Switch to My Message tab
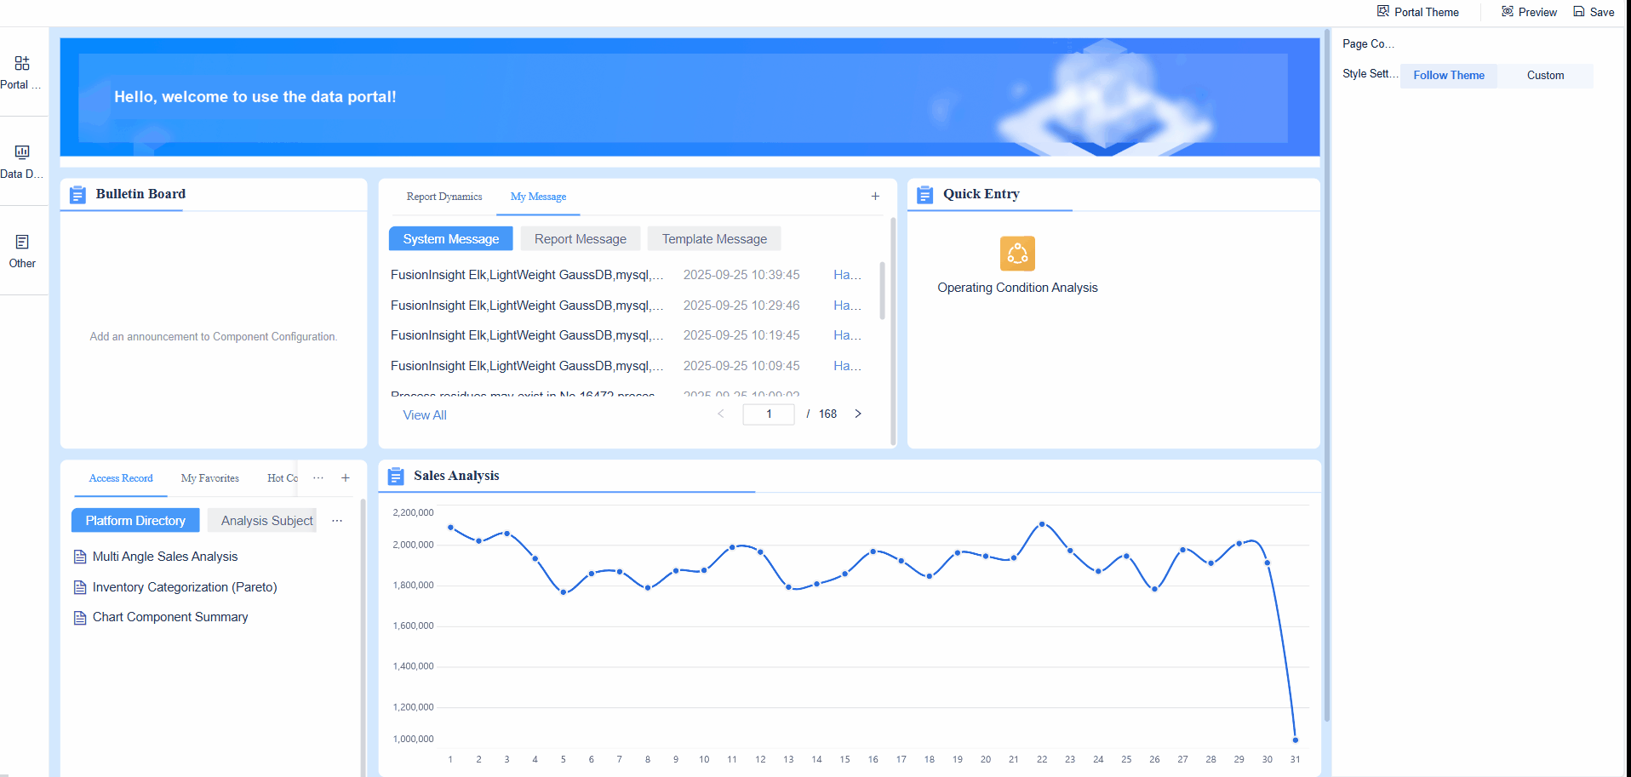1631x777 pixels. click(x=538, y=197)
